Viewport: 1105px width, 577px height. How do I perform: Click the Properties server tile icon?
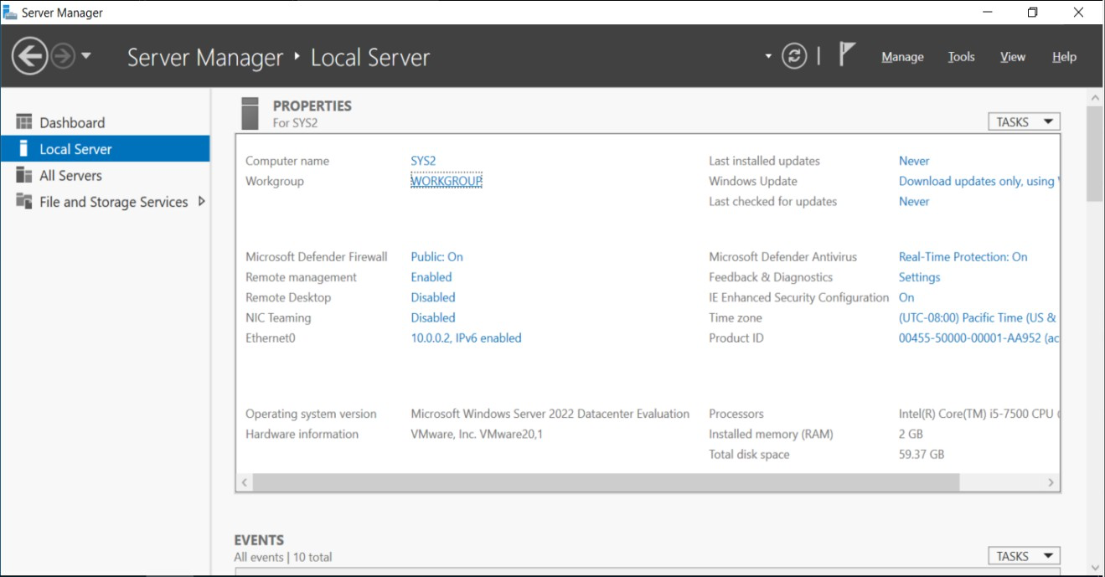pyautogui.click(x=250, y=113)
